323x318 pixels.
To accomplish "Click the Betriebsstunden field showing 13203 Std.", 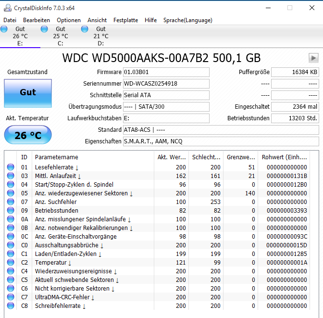I will click(295, 118).
